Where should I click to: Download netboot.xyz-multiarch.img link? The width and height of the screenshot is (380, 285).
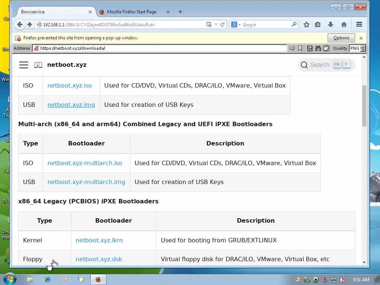pos(86,182)
